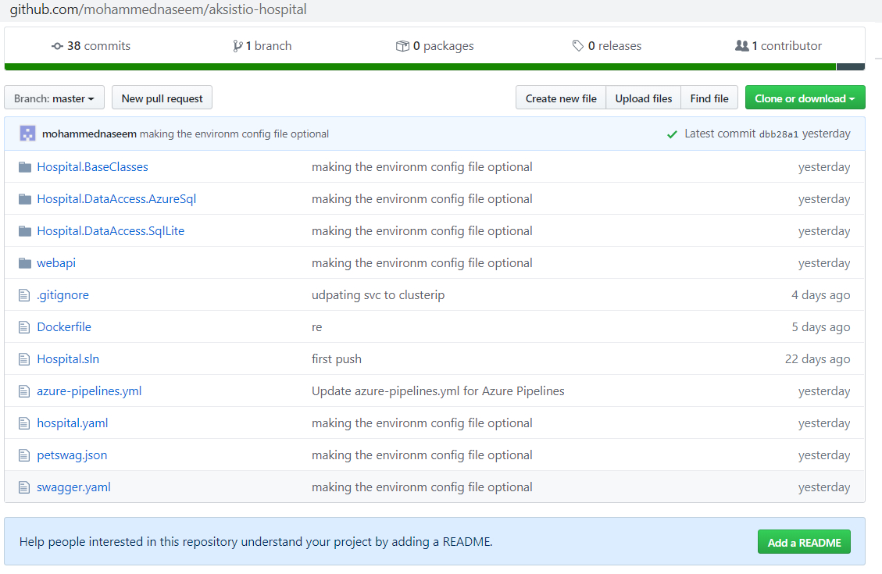The width and height of the screenshot is (882, 574).
Task: Open the Hospital.DataAccess.AzureSql folder
Action: 116,199
